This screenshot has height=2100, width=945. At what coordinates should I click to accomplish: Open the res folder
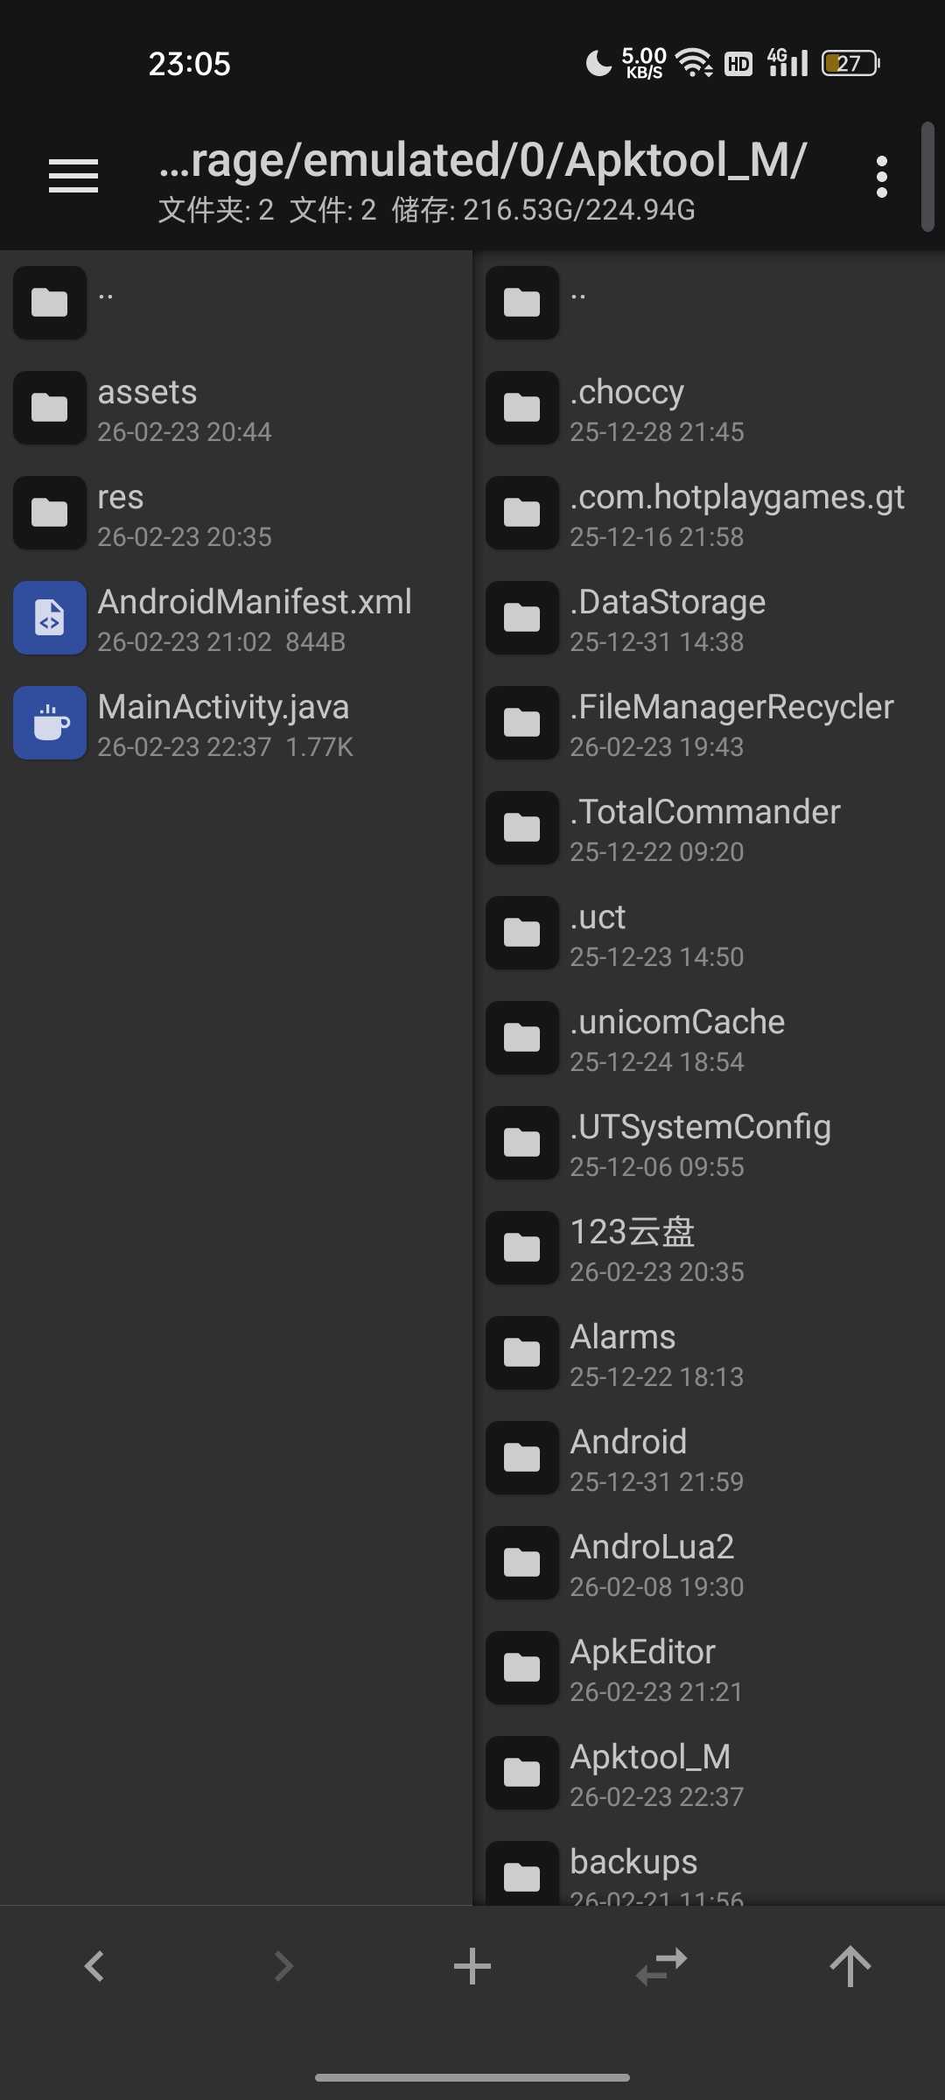[121, 514]
